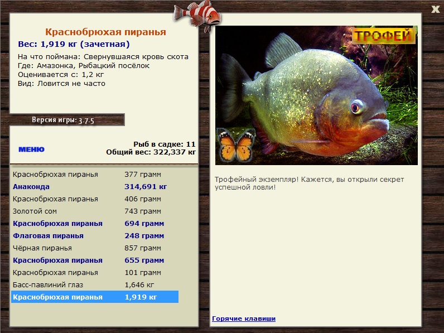Click the Рыб в садке: 11 counter
This screenshot has width=444, height=333.
pyautogui.click(x=165, y=144)
